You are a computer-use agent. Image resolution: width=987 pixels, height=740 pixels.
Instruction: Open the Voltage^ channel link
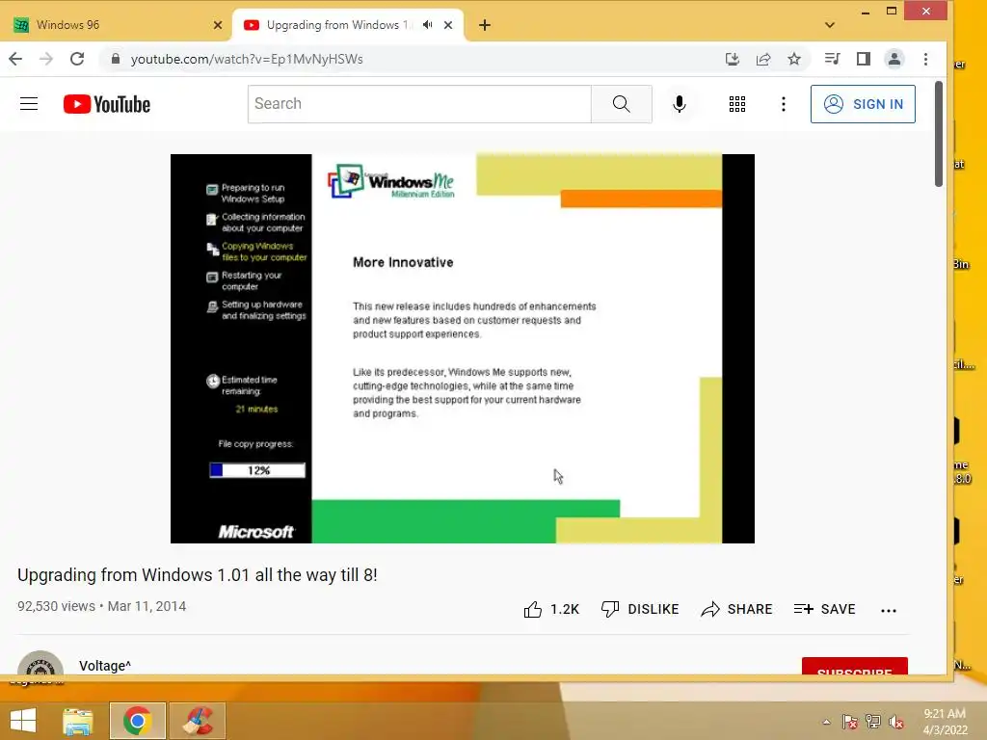105,666
